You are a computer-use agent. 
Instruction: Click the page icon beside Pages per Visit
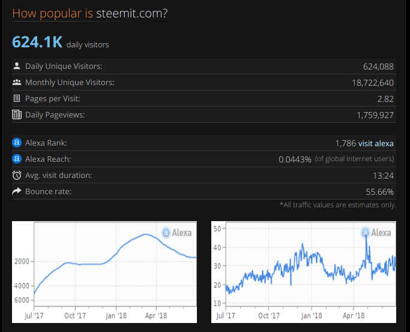click(x=17, y=98)
